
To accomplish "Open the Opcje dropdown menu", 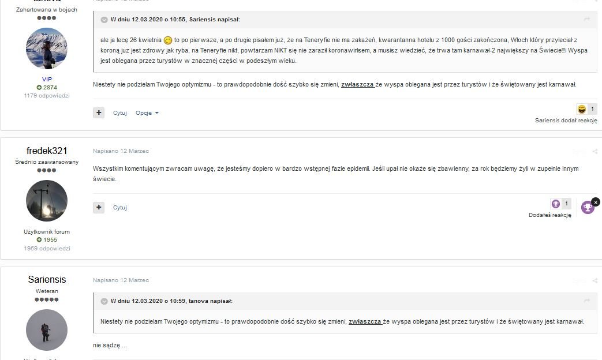I will tap(147, 113).
